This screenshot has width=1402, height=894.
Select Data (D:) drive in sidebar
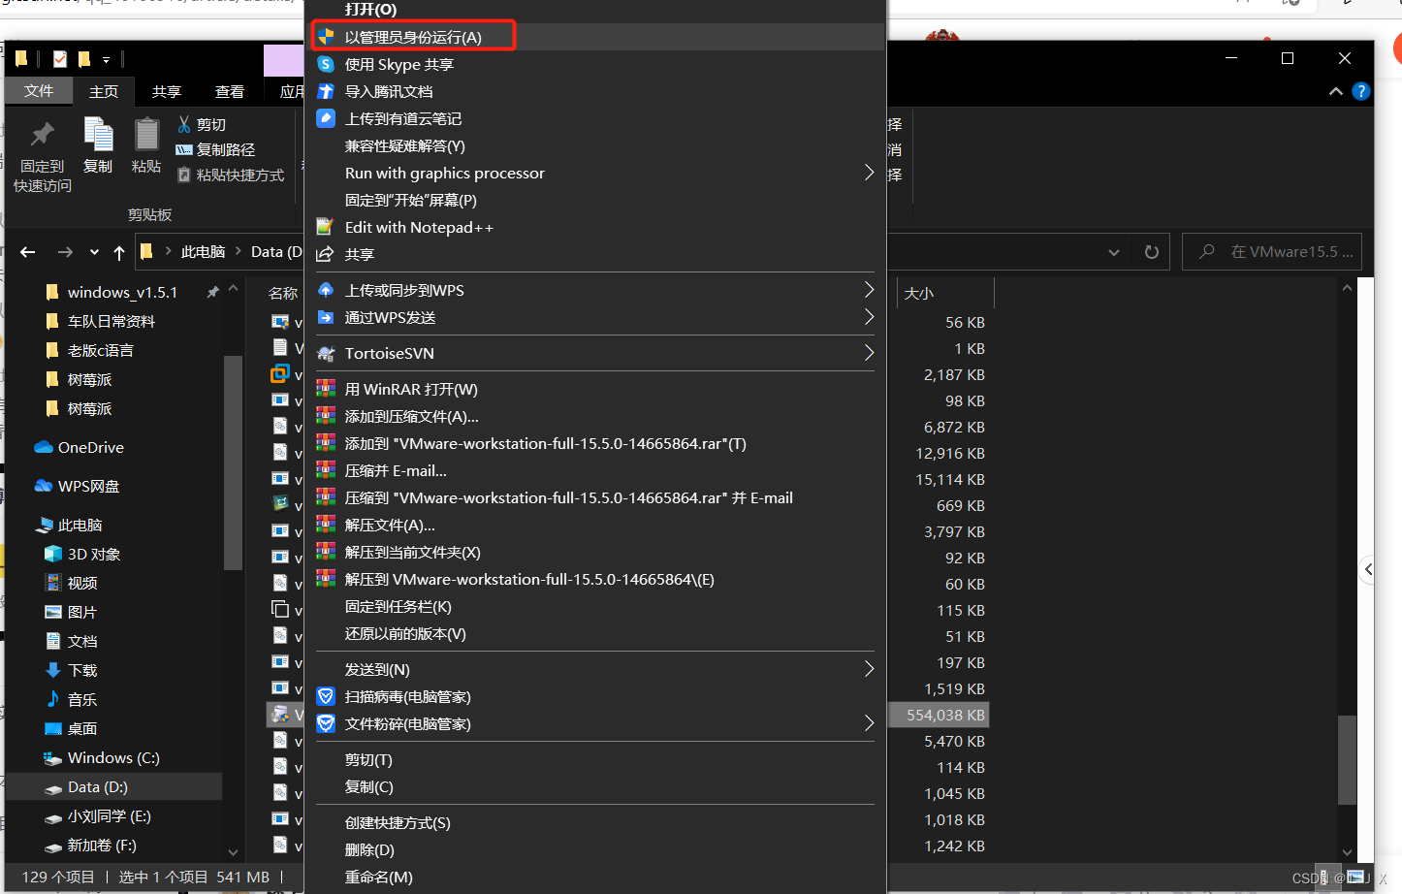click(x=114, y=786)
